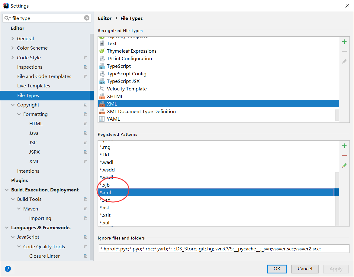354x277 pixels.
Task: Open the search options magnifier icon
Action: 8,18
